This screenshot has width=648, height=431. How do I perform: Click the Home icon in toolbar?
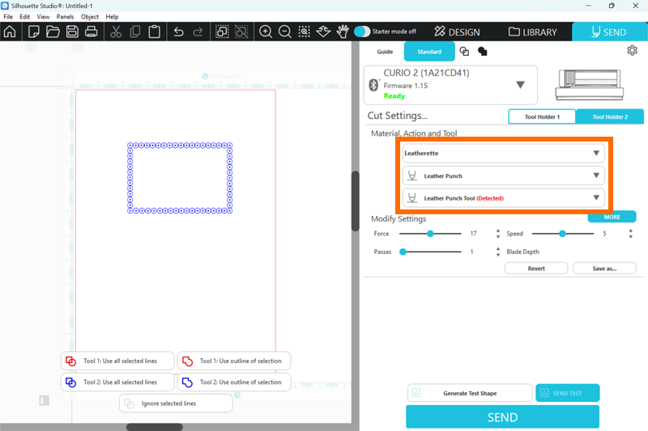[x=10, y=32]
